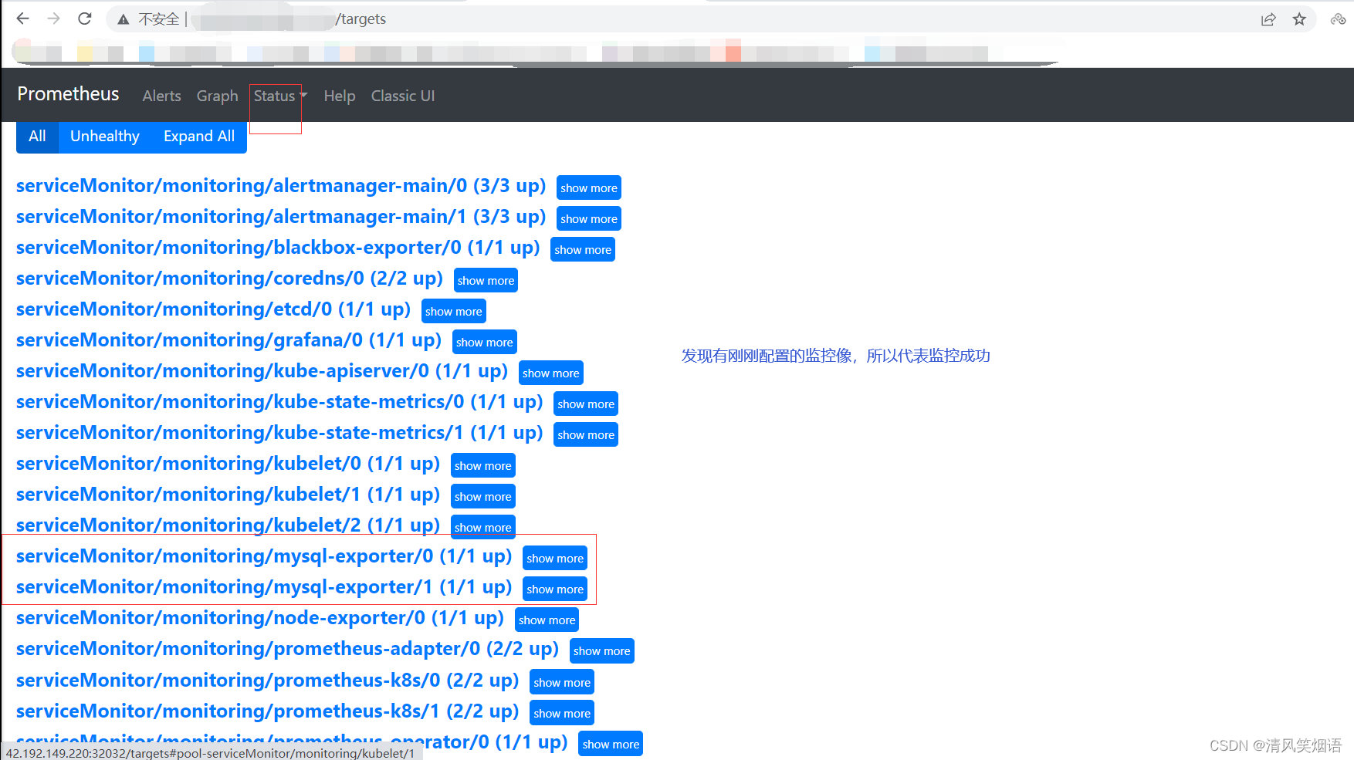Show more for prometheus-operator/0

611,744
